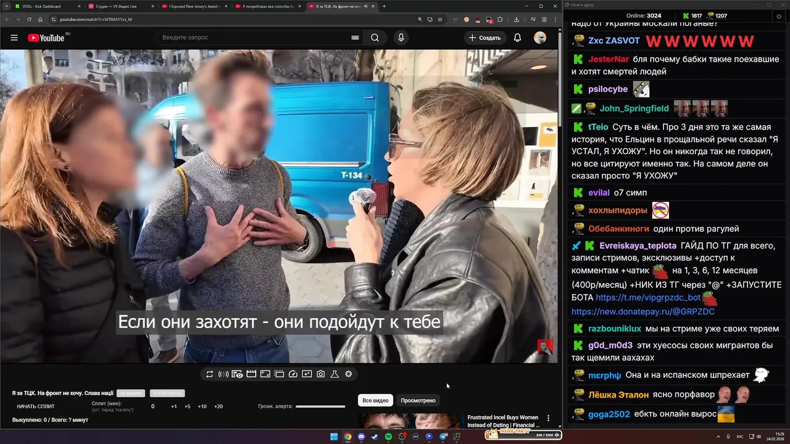This screenshot has height=444, width=790.
Task: Click the Создать button
Action: tap(484, 38)
